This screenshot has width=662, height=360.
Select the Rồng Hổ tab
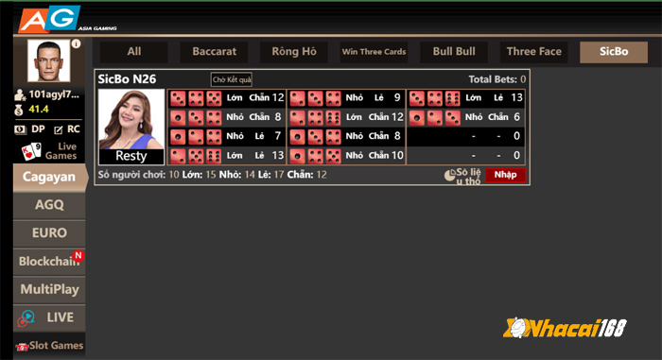(x=294, y=52)
